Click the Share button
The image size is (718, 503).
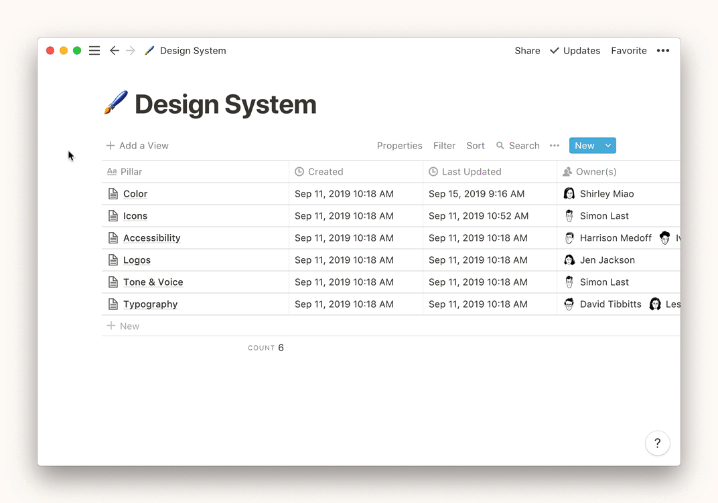click(527, 51)
